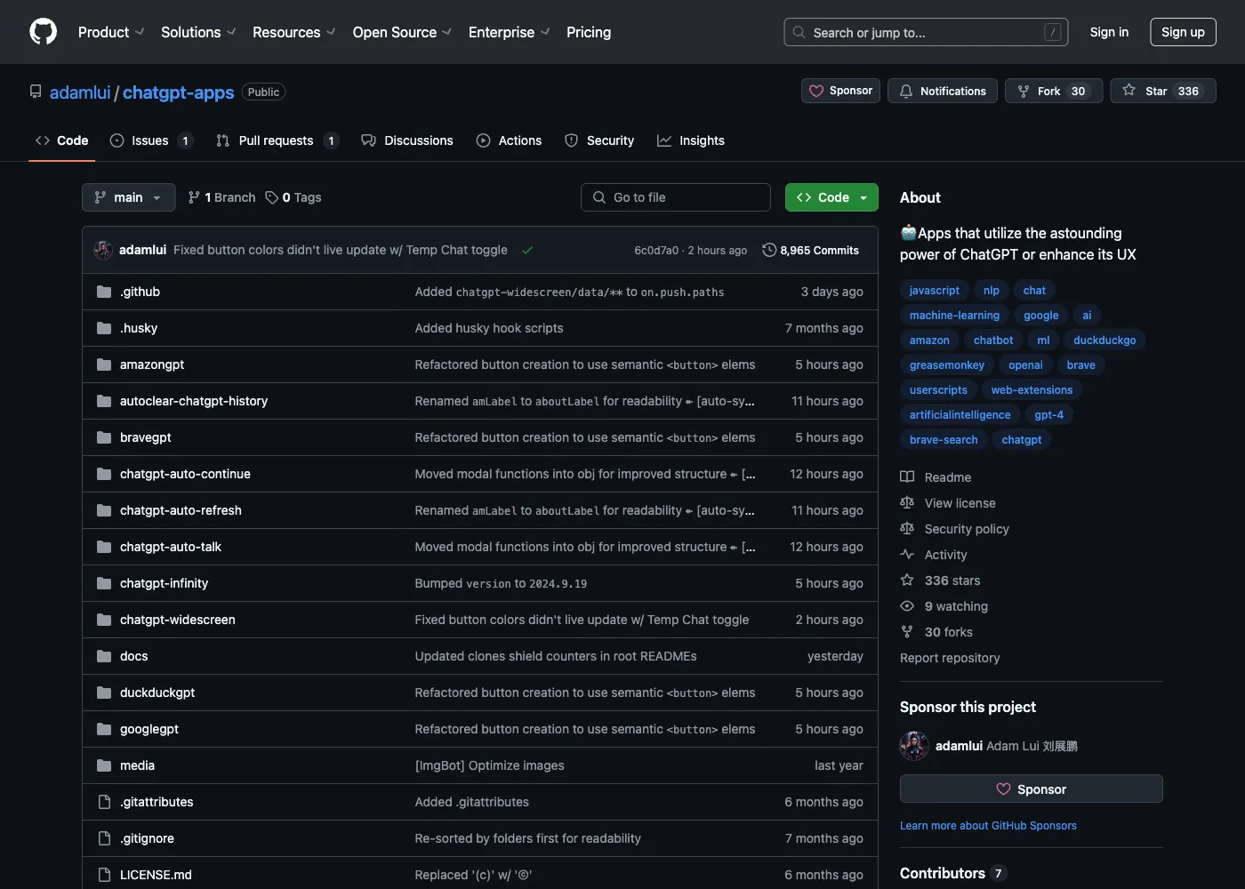Switch to the Issues tab
Screen dimensions: 1245x889
[x=151, y=140]
